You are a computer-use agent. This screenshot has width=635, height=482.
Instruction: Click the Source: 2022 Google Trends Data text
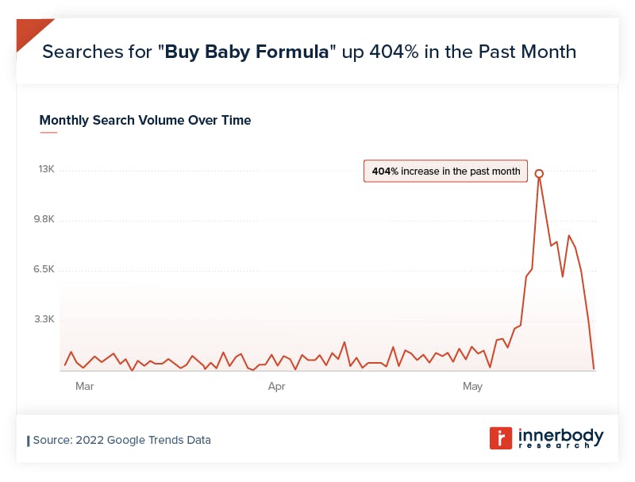pos(122,440)
